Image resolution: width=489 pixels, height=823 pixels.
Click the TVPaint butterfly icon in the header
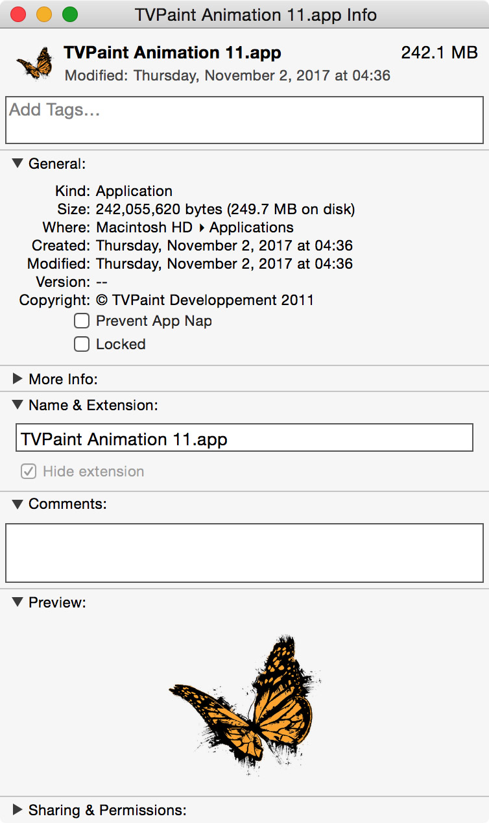click(35, 64)
